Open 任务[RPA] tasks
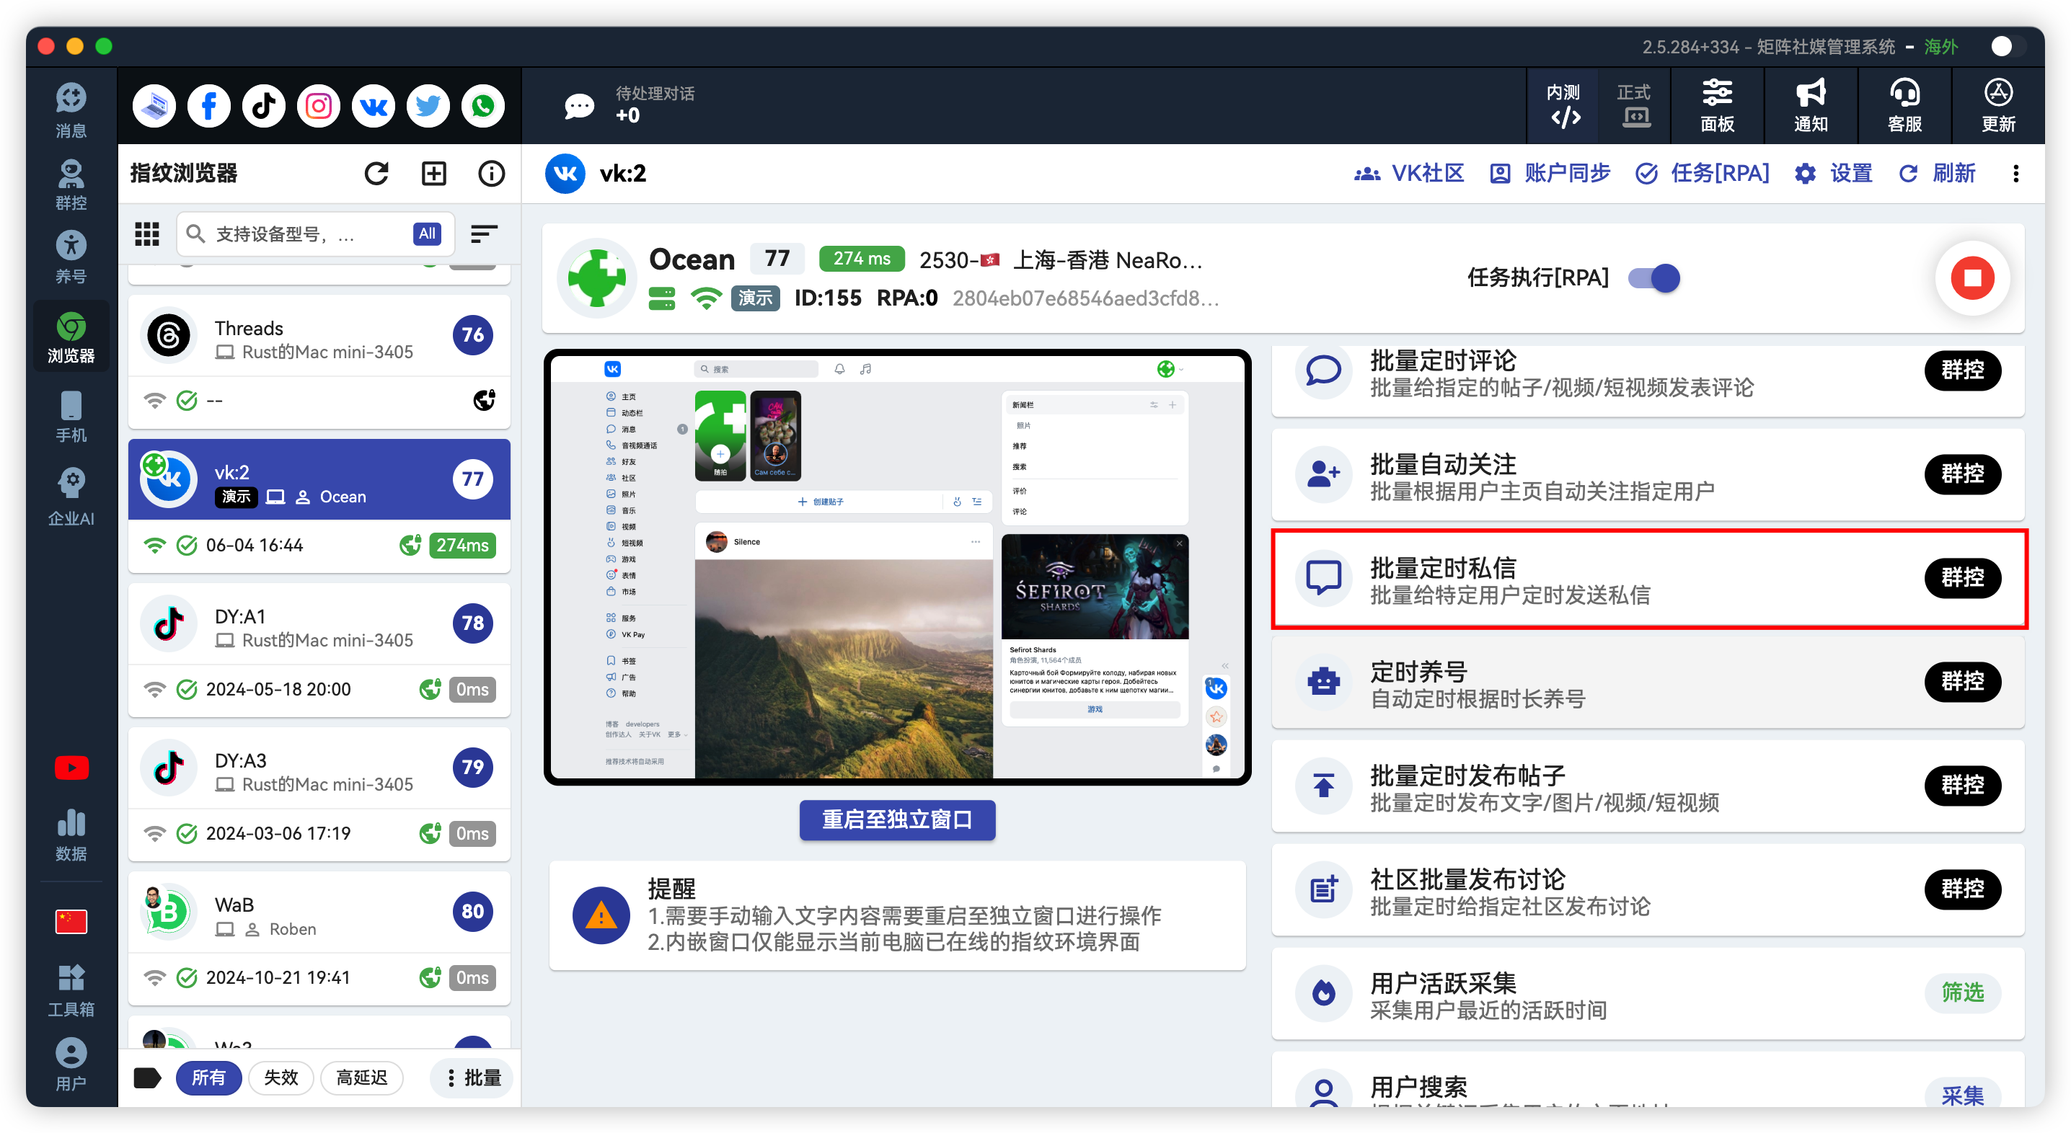 coord(1703,174)
